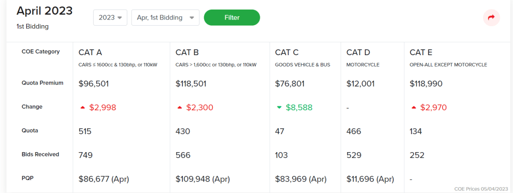
Task: Click the CAT D Motorcycle heading
Action: [x=358, y=52]
